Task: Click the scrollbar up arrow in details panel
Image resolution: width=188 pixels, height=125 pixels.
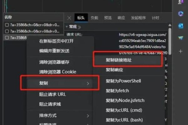Action: click(x=170, y=25)
